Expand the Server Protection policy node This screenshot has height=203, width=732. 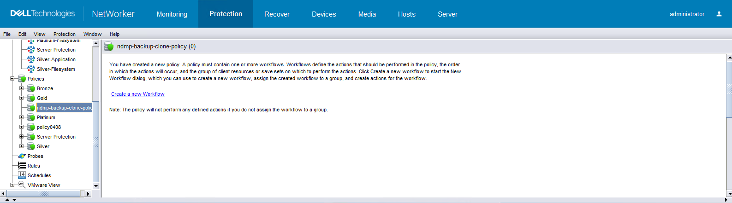[21, 137]
